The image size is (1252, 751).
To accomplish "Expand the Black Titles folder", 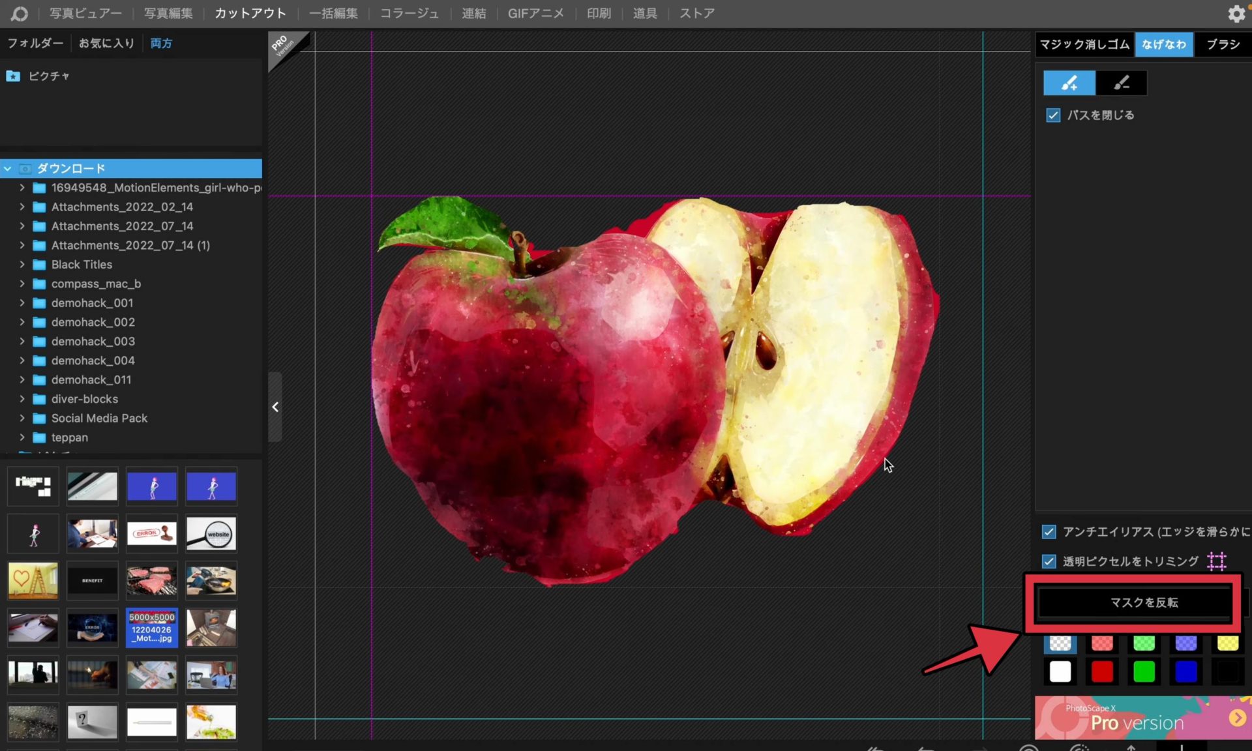I will coord(22,265).
